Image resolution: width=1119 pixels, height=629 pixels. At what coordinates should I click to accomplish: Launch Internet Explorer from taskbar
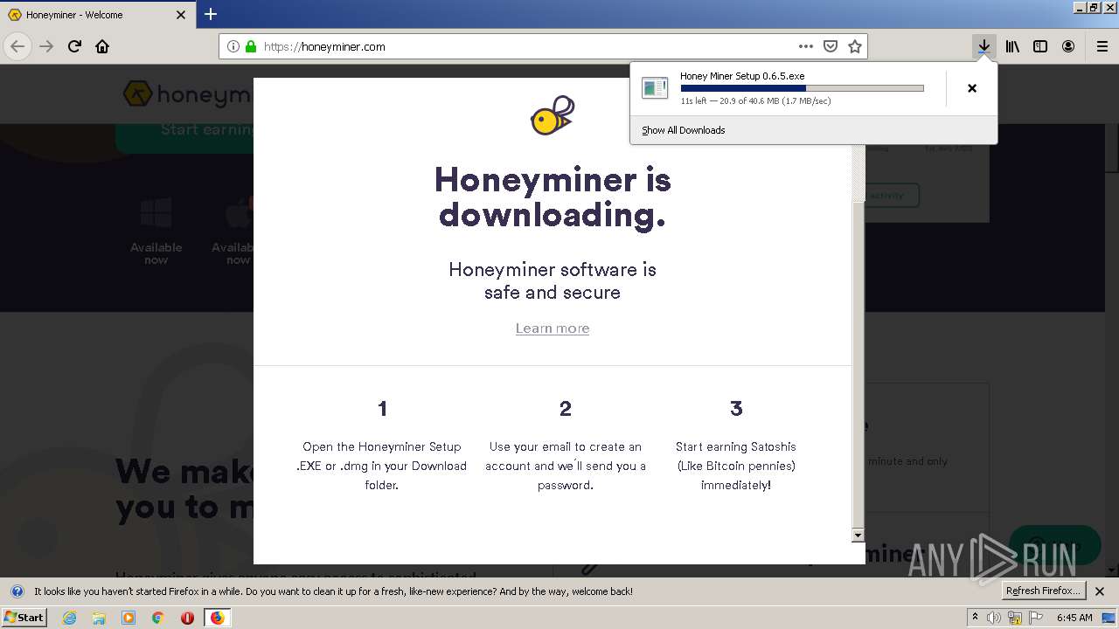pos(69,618)
